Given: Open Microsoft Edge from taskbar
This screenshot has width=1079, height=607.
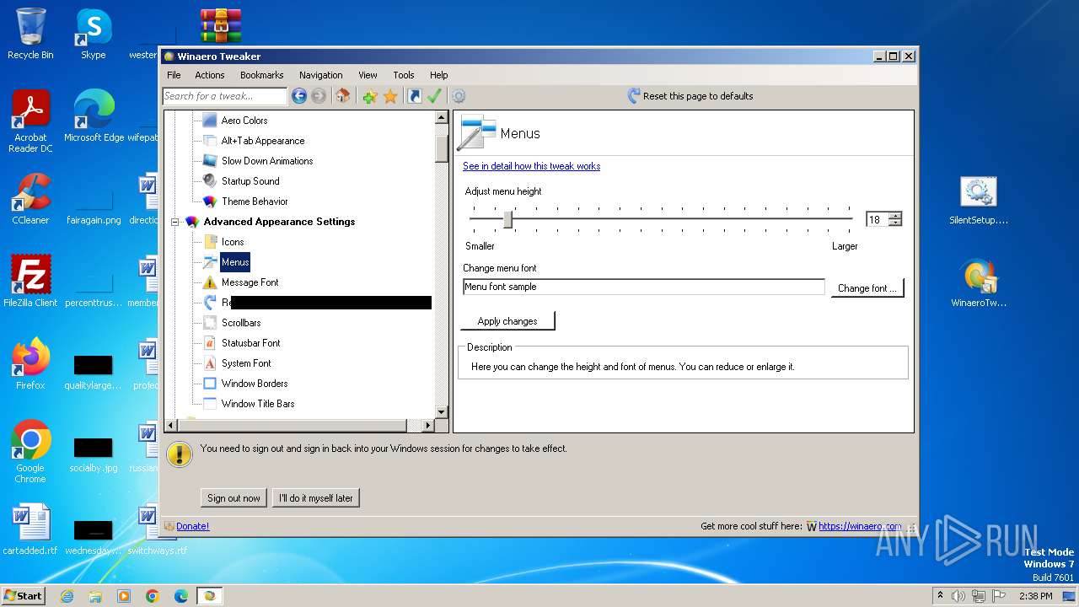Looking at the screenshot, I should 181,596.
